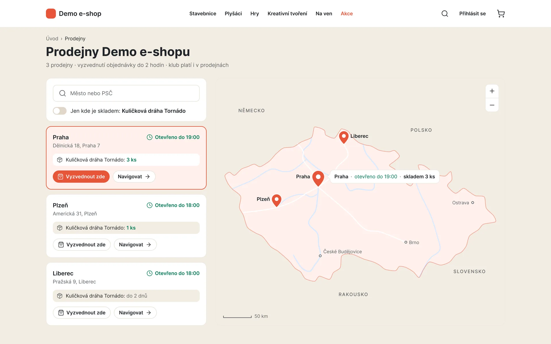Click the Demo e-shop orange logo

point(51,13)
